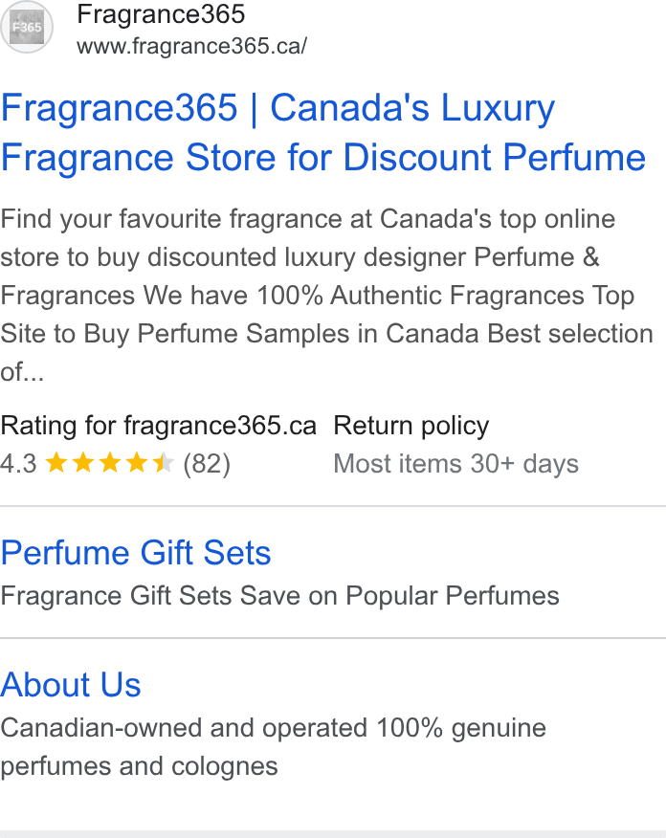Click the second gold rating star
The width and height of the screenshot is (666, 838).
(83, 462)
